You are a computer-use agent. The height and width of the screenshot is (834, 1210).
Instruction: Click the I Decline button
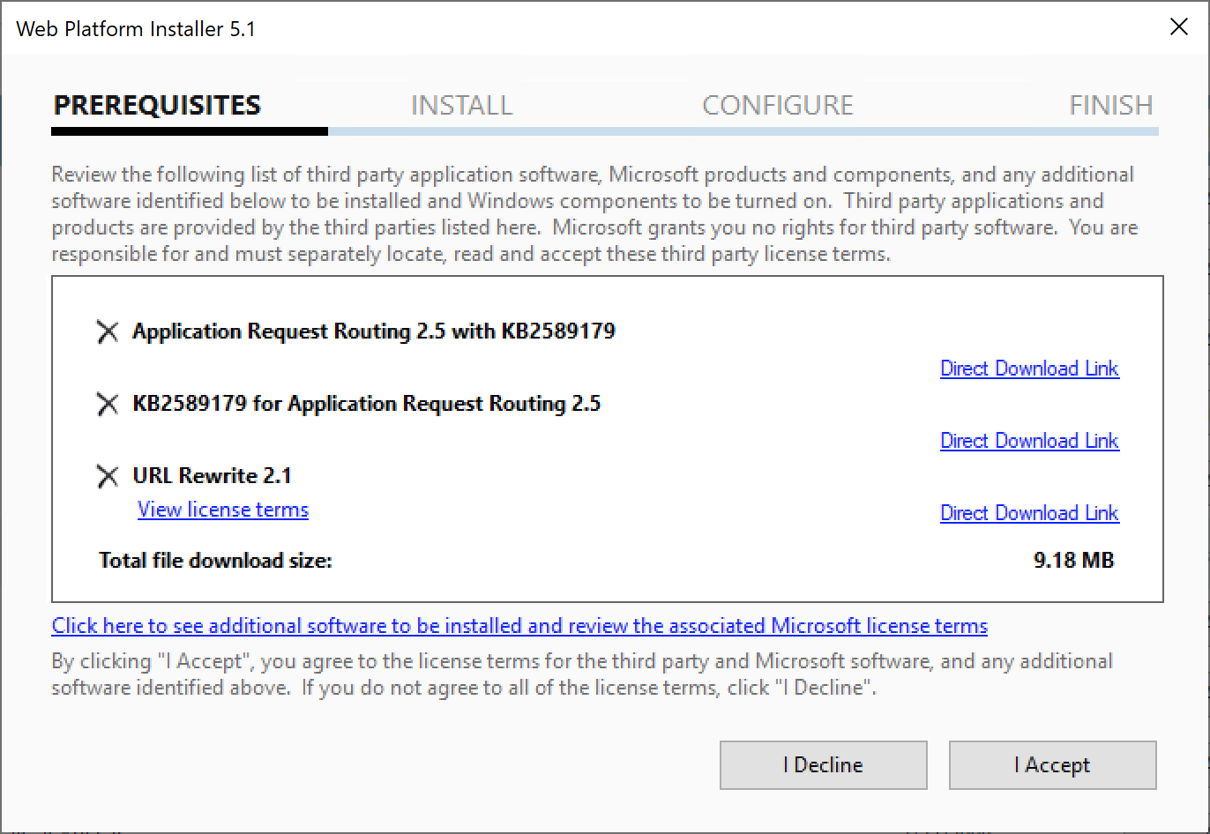click(x=823, y=765)
